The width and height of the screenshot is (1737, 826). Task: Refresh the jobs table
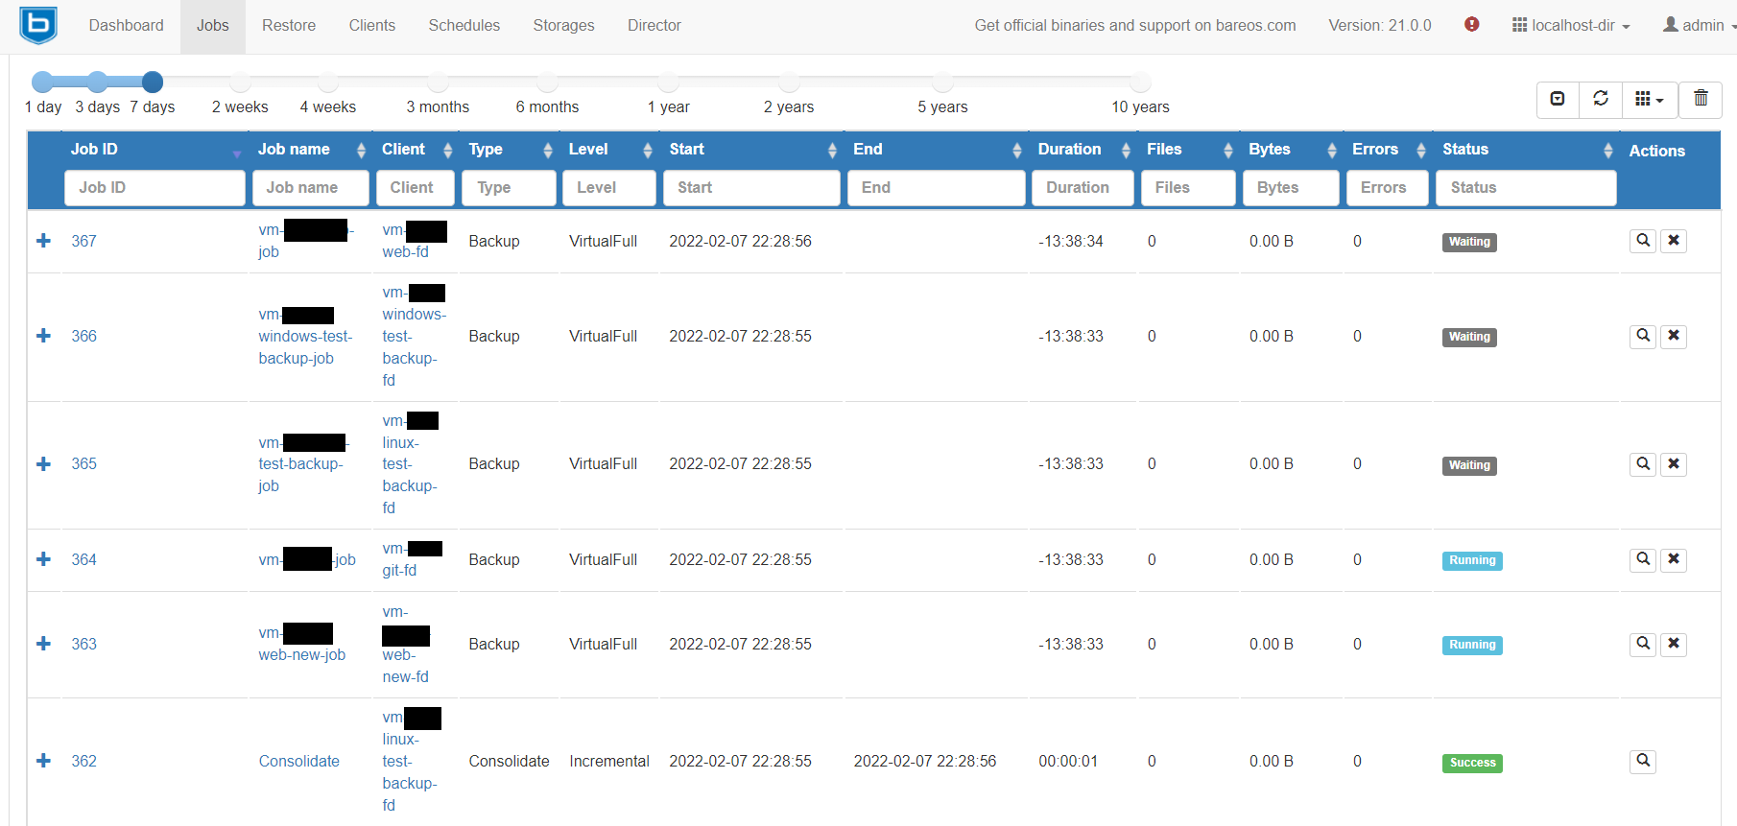coord(1601,99)
